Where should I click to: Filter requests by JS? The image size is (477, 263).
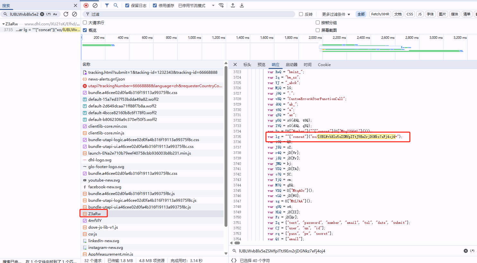pyautogui.click(x=420, y=14)
